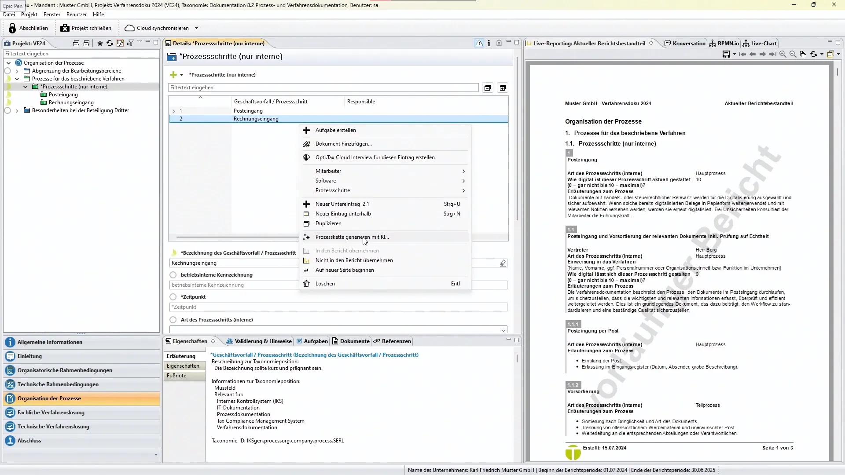Switch to Konversation tab

click(685, 43)
